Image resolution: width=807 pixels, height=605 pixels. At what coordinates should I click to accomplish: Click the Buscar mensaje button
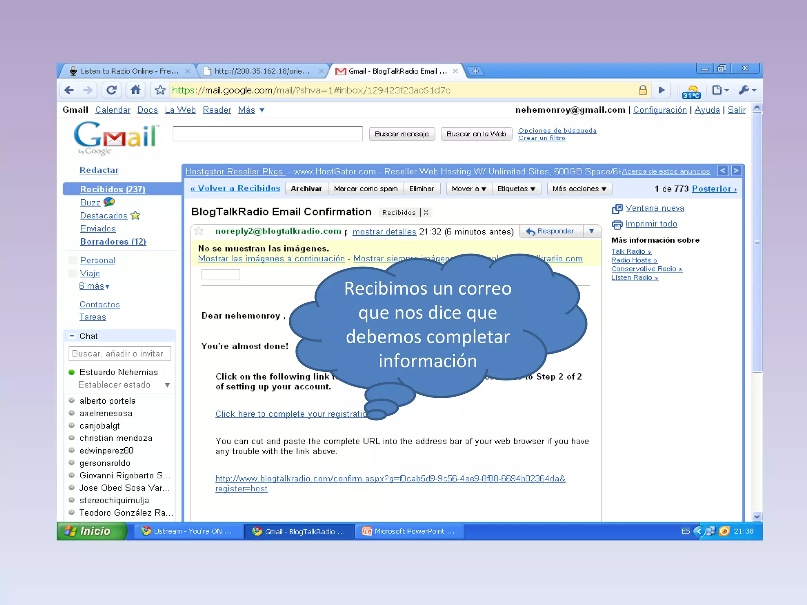[402, 134]
